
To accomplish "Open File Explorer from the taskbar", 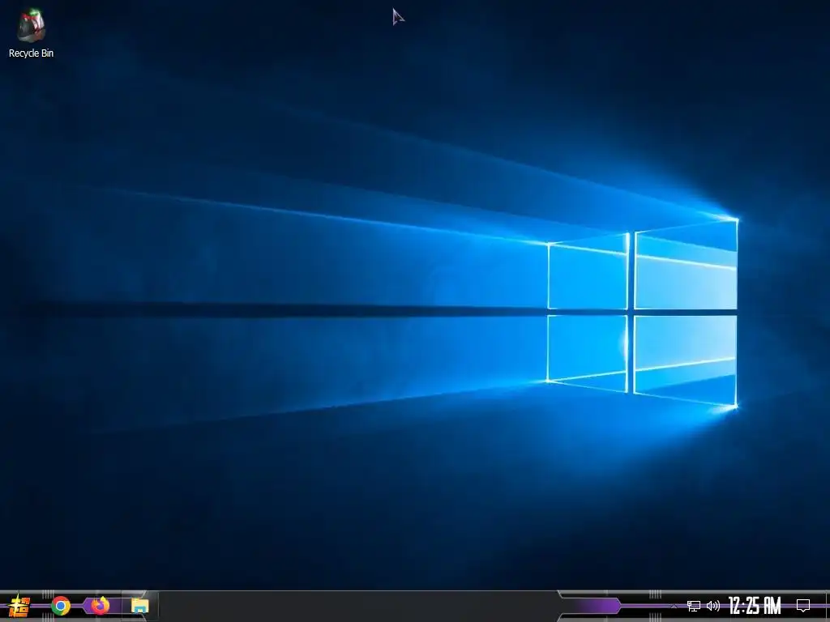I will [139, 606].
